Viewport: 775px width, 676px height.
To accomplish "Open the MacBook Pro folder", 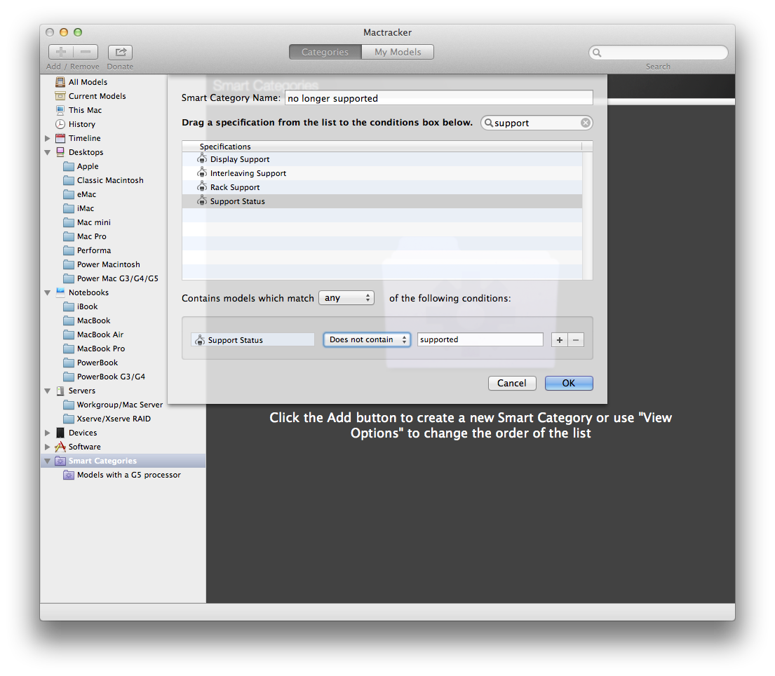I will (95, 349).
